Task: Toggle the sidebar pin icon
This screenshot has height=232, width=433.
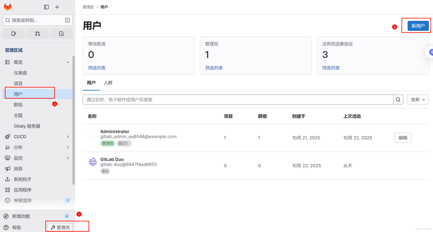Action: pos(46,7)
